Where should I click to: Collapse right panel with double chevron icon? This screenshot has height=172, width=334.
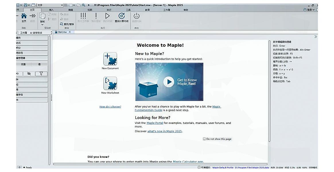point(316,37)
